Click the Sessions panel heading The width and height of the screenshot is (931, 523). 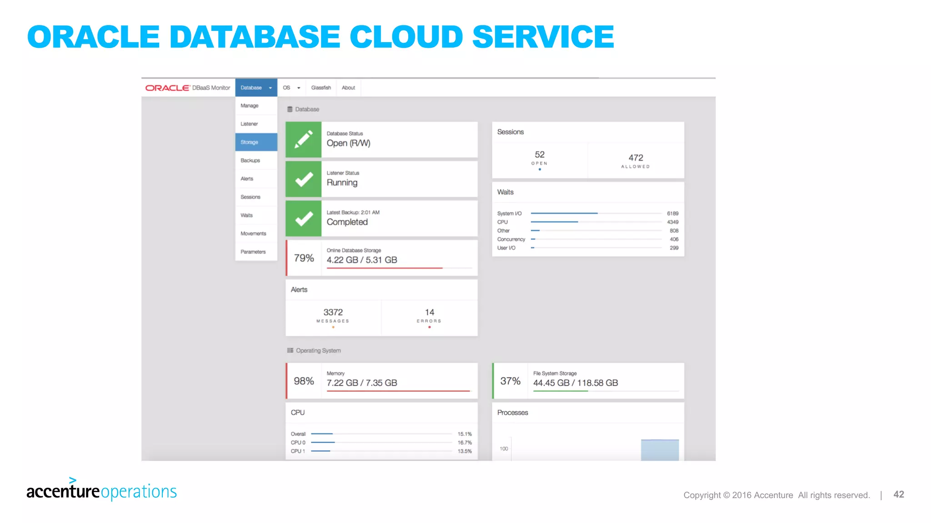pyautogui.click(x=510, y=132)
